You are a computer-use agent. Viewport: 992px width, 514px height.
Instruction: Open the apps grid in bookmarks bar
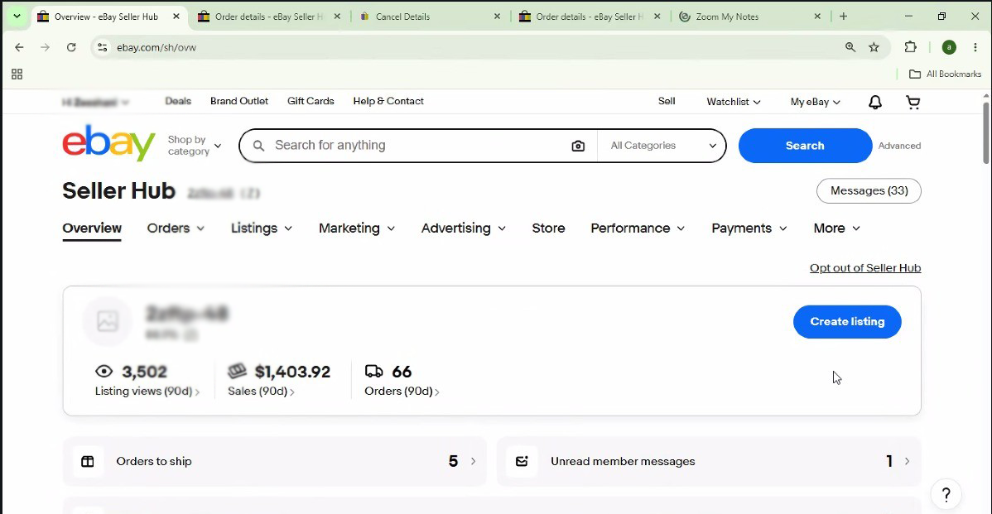tap(17, 74)
